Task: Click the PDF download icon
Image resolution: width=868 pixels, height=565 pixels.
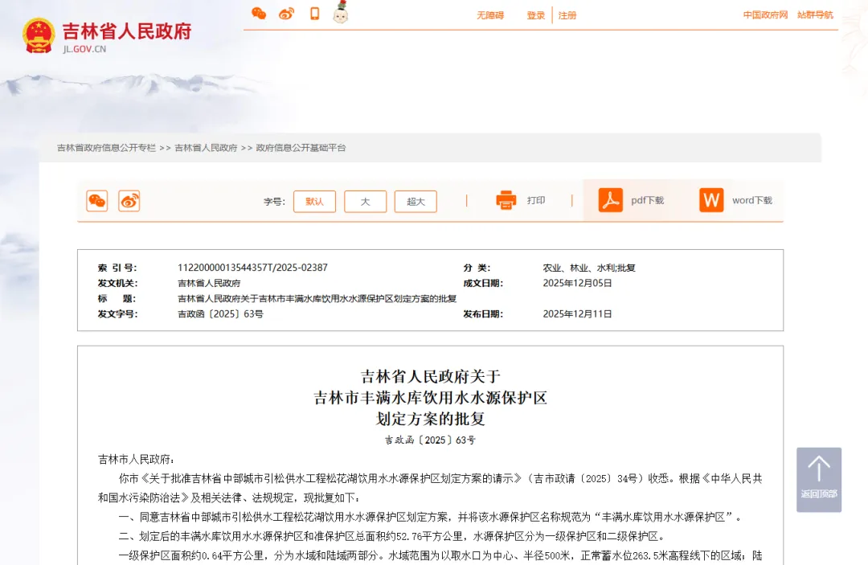Action: click(x=611, y=200)
